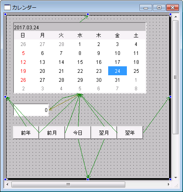Click the 金 (Friday) weekday header

pos(117,35)
